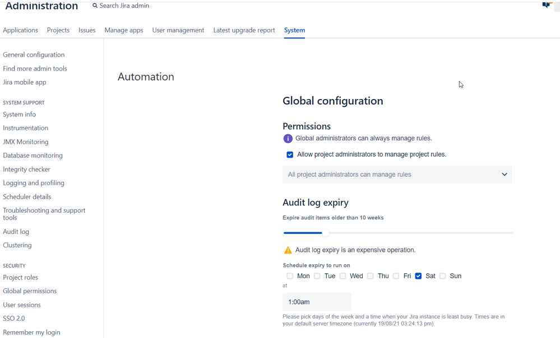Open the User management tab
The image size is (560, 338).
pos(178,30)
